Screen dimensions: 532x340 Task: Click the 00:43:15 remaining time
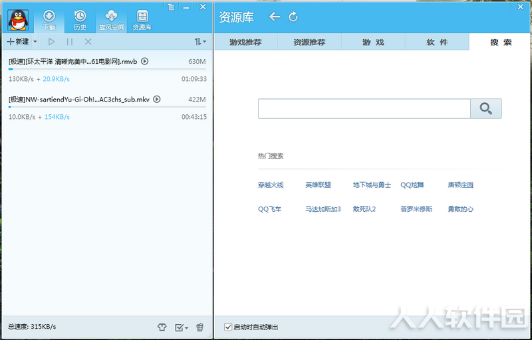click(194, 117)
